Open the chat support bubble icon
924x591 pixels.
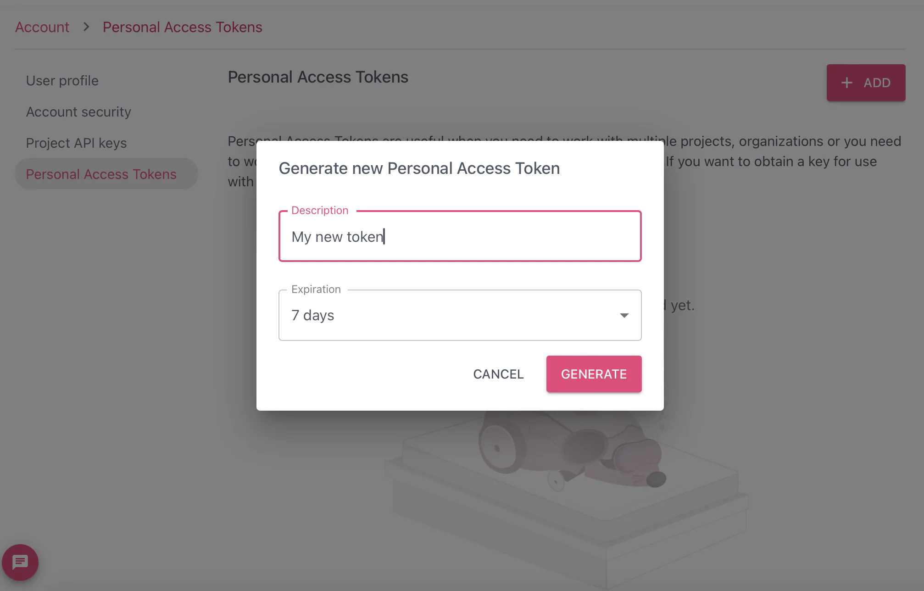(x=20, y=562)
